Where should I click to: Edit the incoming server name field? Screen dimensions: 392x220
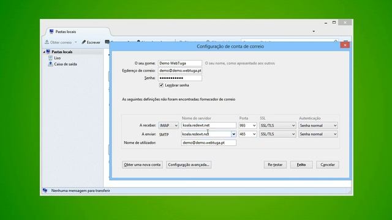(209, 125)
